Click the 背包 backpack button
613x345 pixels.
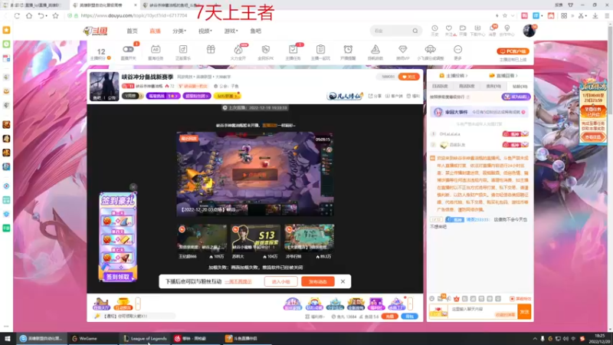(409, 316)
